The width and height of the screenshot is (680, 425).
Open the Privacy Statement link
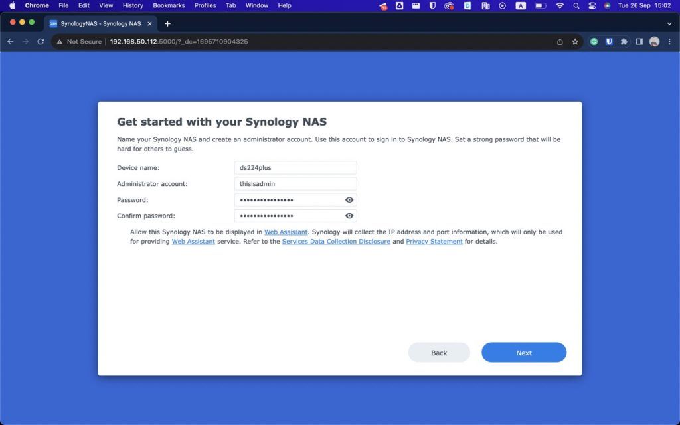coord(434,242)
